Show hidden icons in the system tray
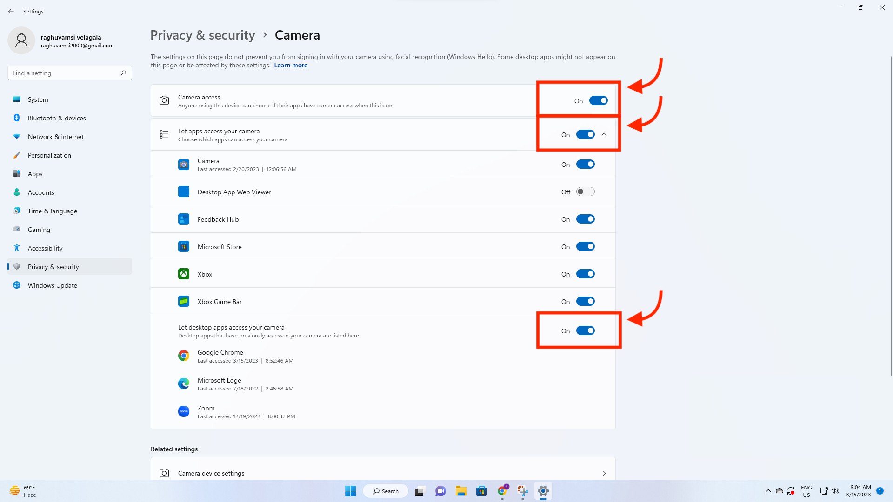The width and height of the screenshot is (893, 502). coord(768,491)
